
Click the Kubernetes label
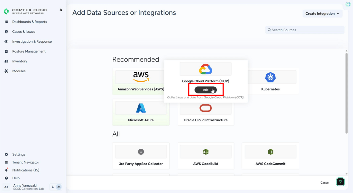pyautogui.click(x=271, y=89)
